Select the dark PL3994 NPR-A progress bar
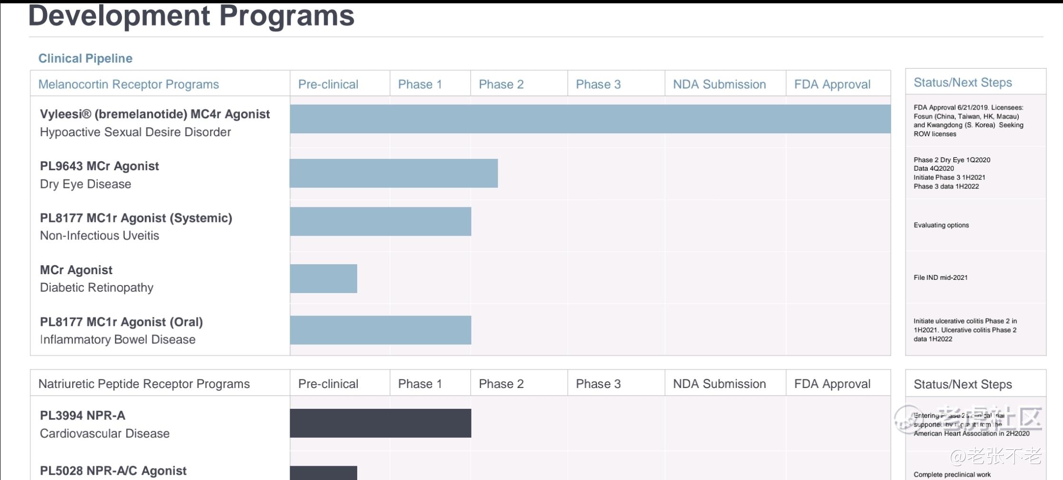The image size is (1063, 480). [380, 423]
